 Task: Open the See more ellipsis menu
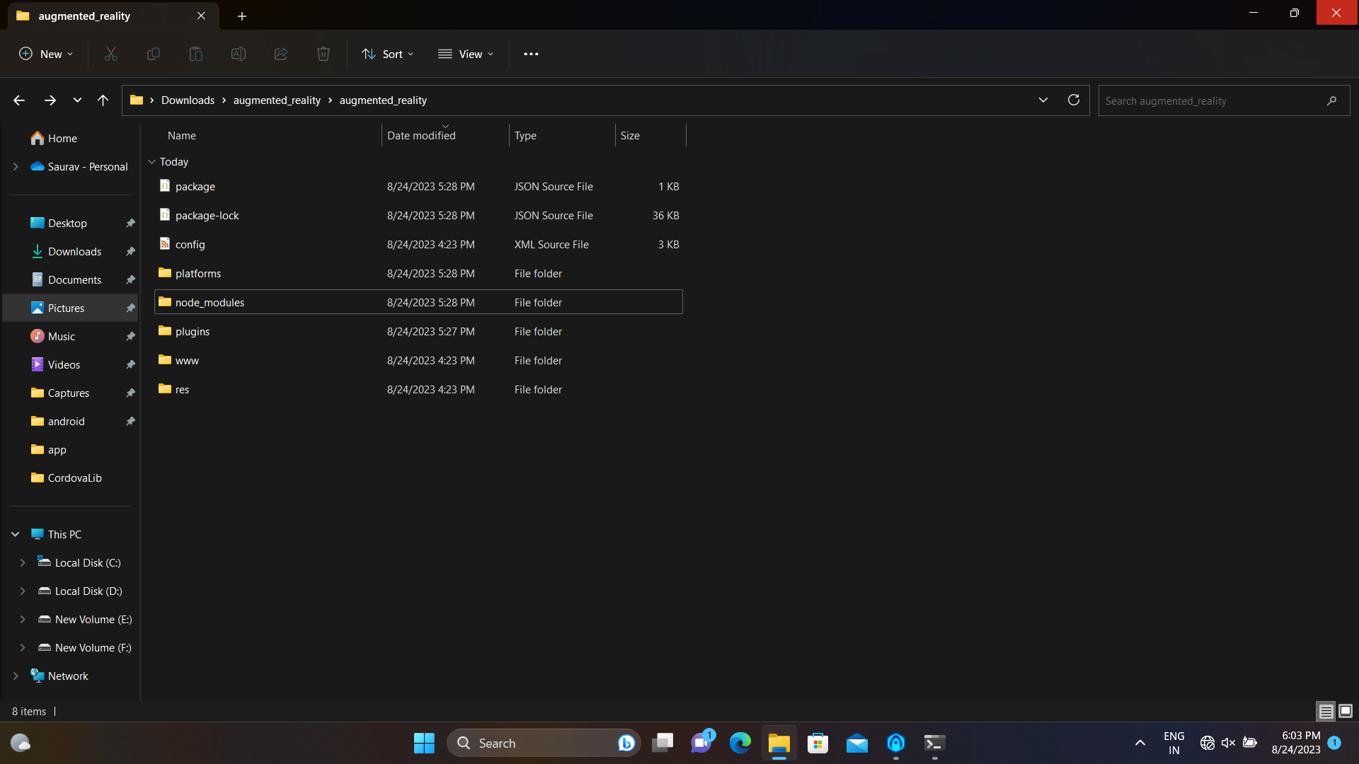click(x=531, y=54)
